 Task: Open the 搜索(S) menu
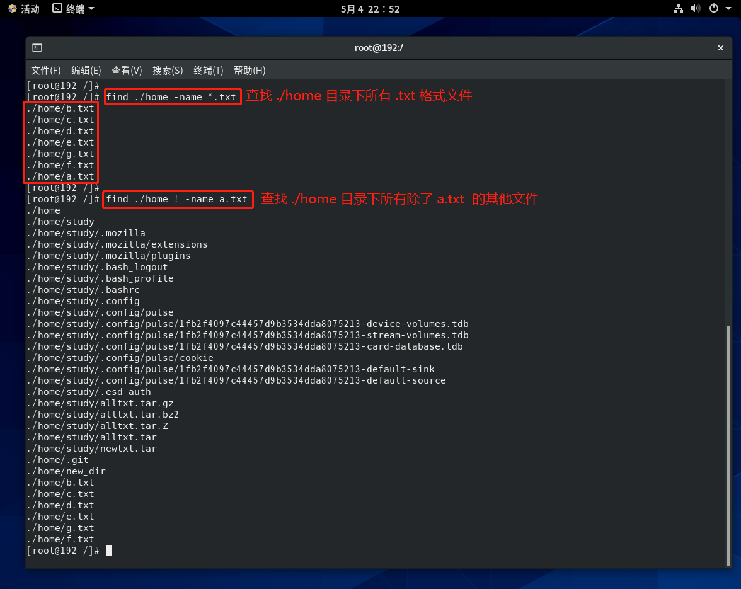click(x=168, y=70)
